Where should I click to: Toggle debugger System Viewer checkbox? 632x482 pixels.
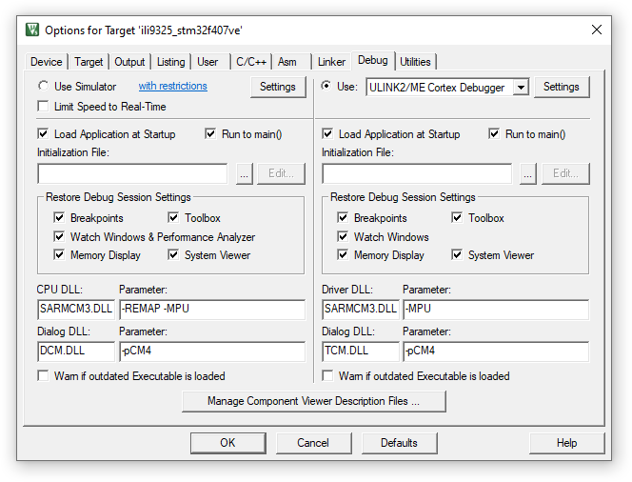point(457,255)
